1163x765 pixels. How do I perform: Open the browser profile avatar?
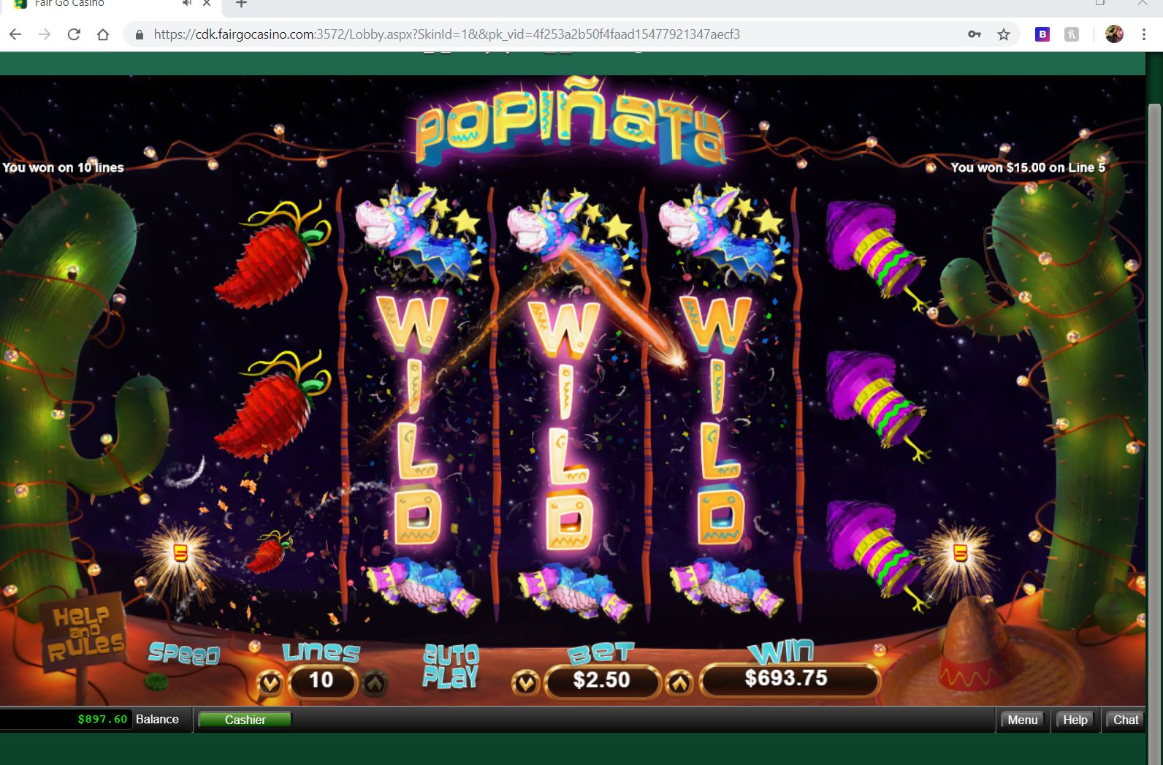point(1114,34)
